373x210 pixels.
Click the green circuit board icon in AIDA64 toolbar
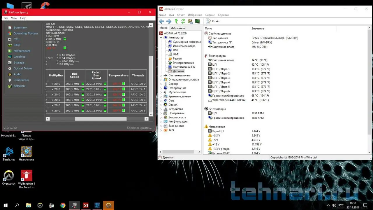[197, 21]
